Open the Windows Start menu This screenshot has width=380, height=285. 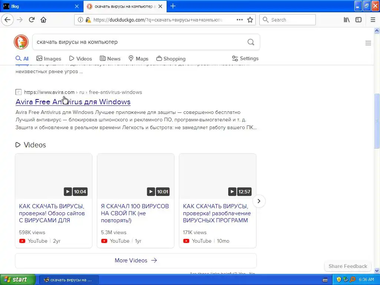click(17, 279)
